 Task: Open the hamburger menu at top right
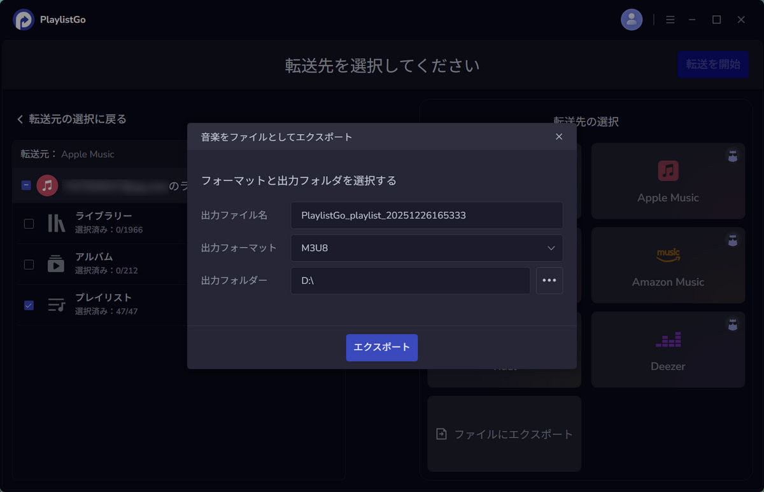[x=670, y=19]
